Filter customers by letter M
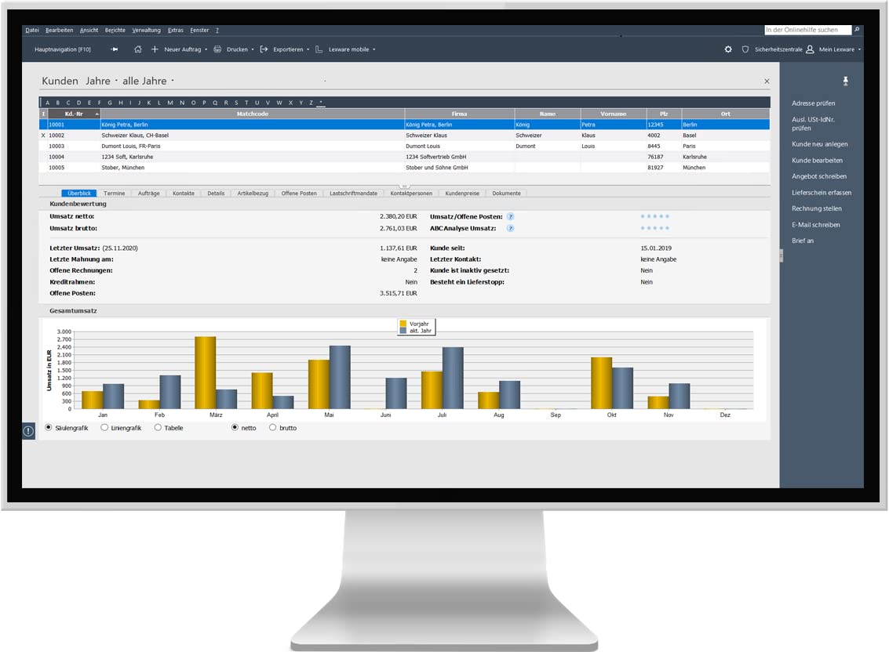Viewport: 889px width, 652px height. pos(170,103)
